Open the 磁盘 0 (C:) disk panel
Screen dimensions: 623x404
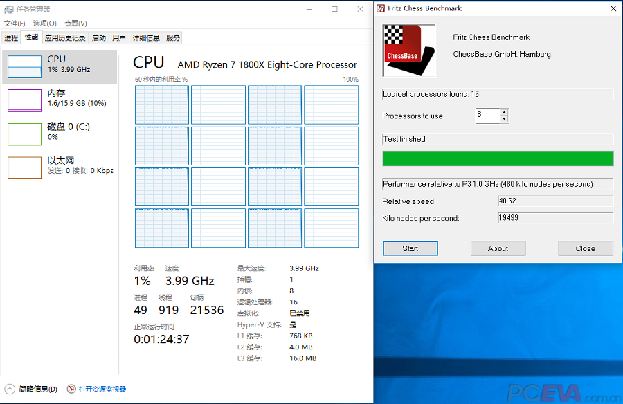(59, 133)
